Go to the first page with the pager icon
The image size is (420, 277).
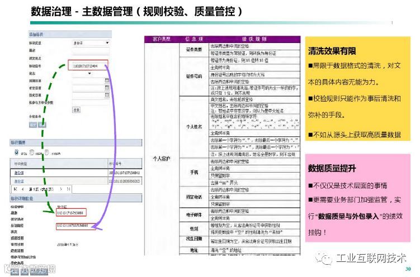[16, 189]
